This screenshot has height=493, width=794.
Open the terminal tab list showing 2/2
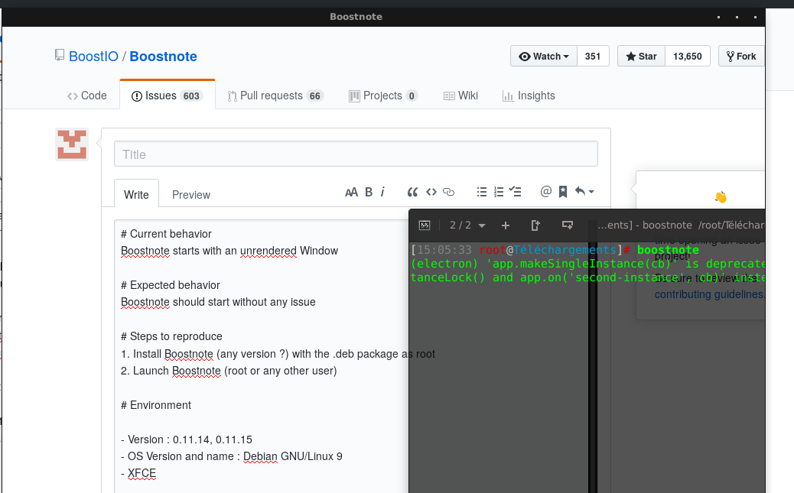[x=467, y=225]
